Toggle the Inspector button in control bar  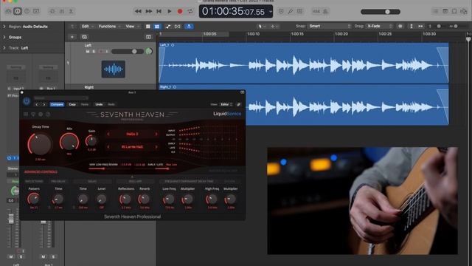(x=18, y=12)
